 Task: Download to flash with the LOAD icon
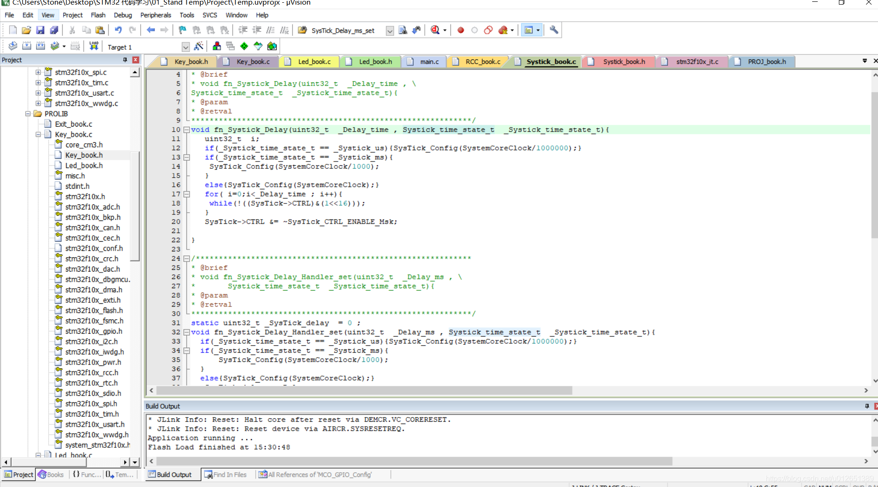[94, 46]
